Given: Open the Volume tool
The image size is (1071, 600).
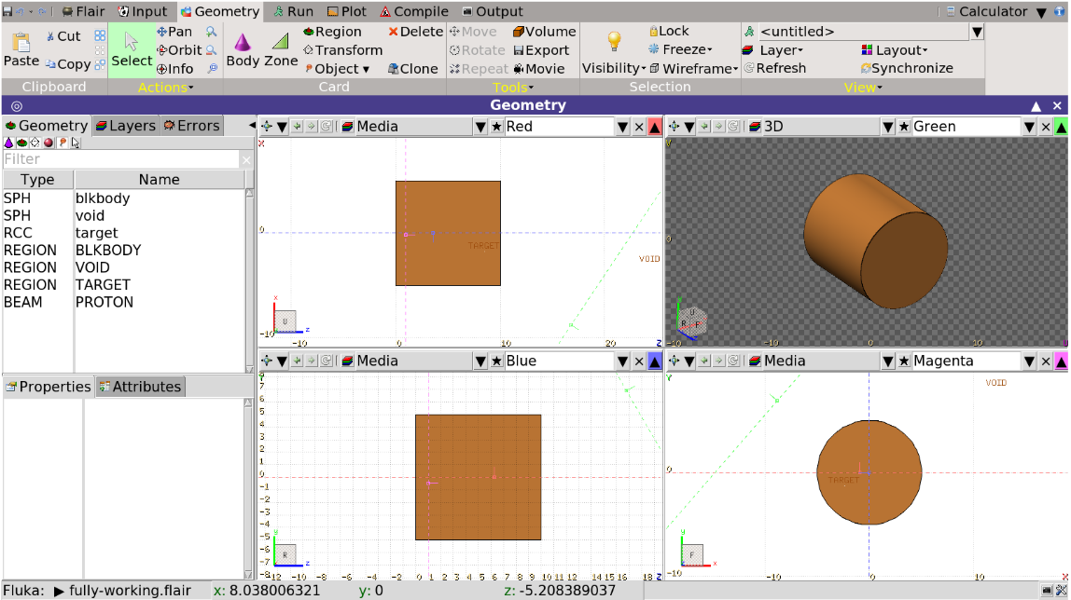Looking at the screenshot, I should click(545, 32).
